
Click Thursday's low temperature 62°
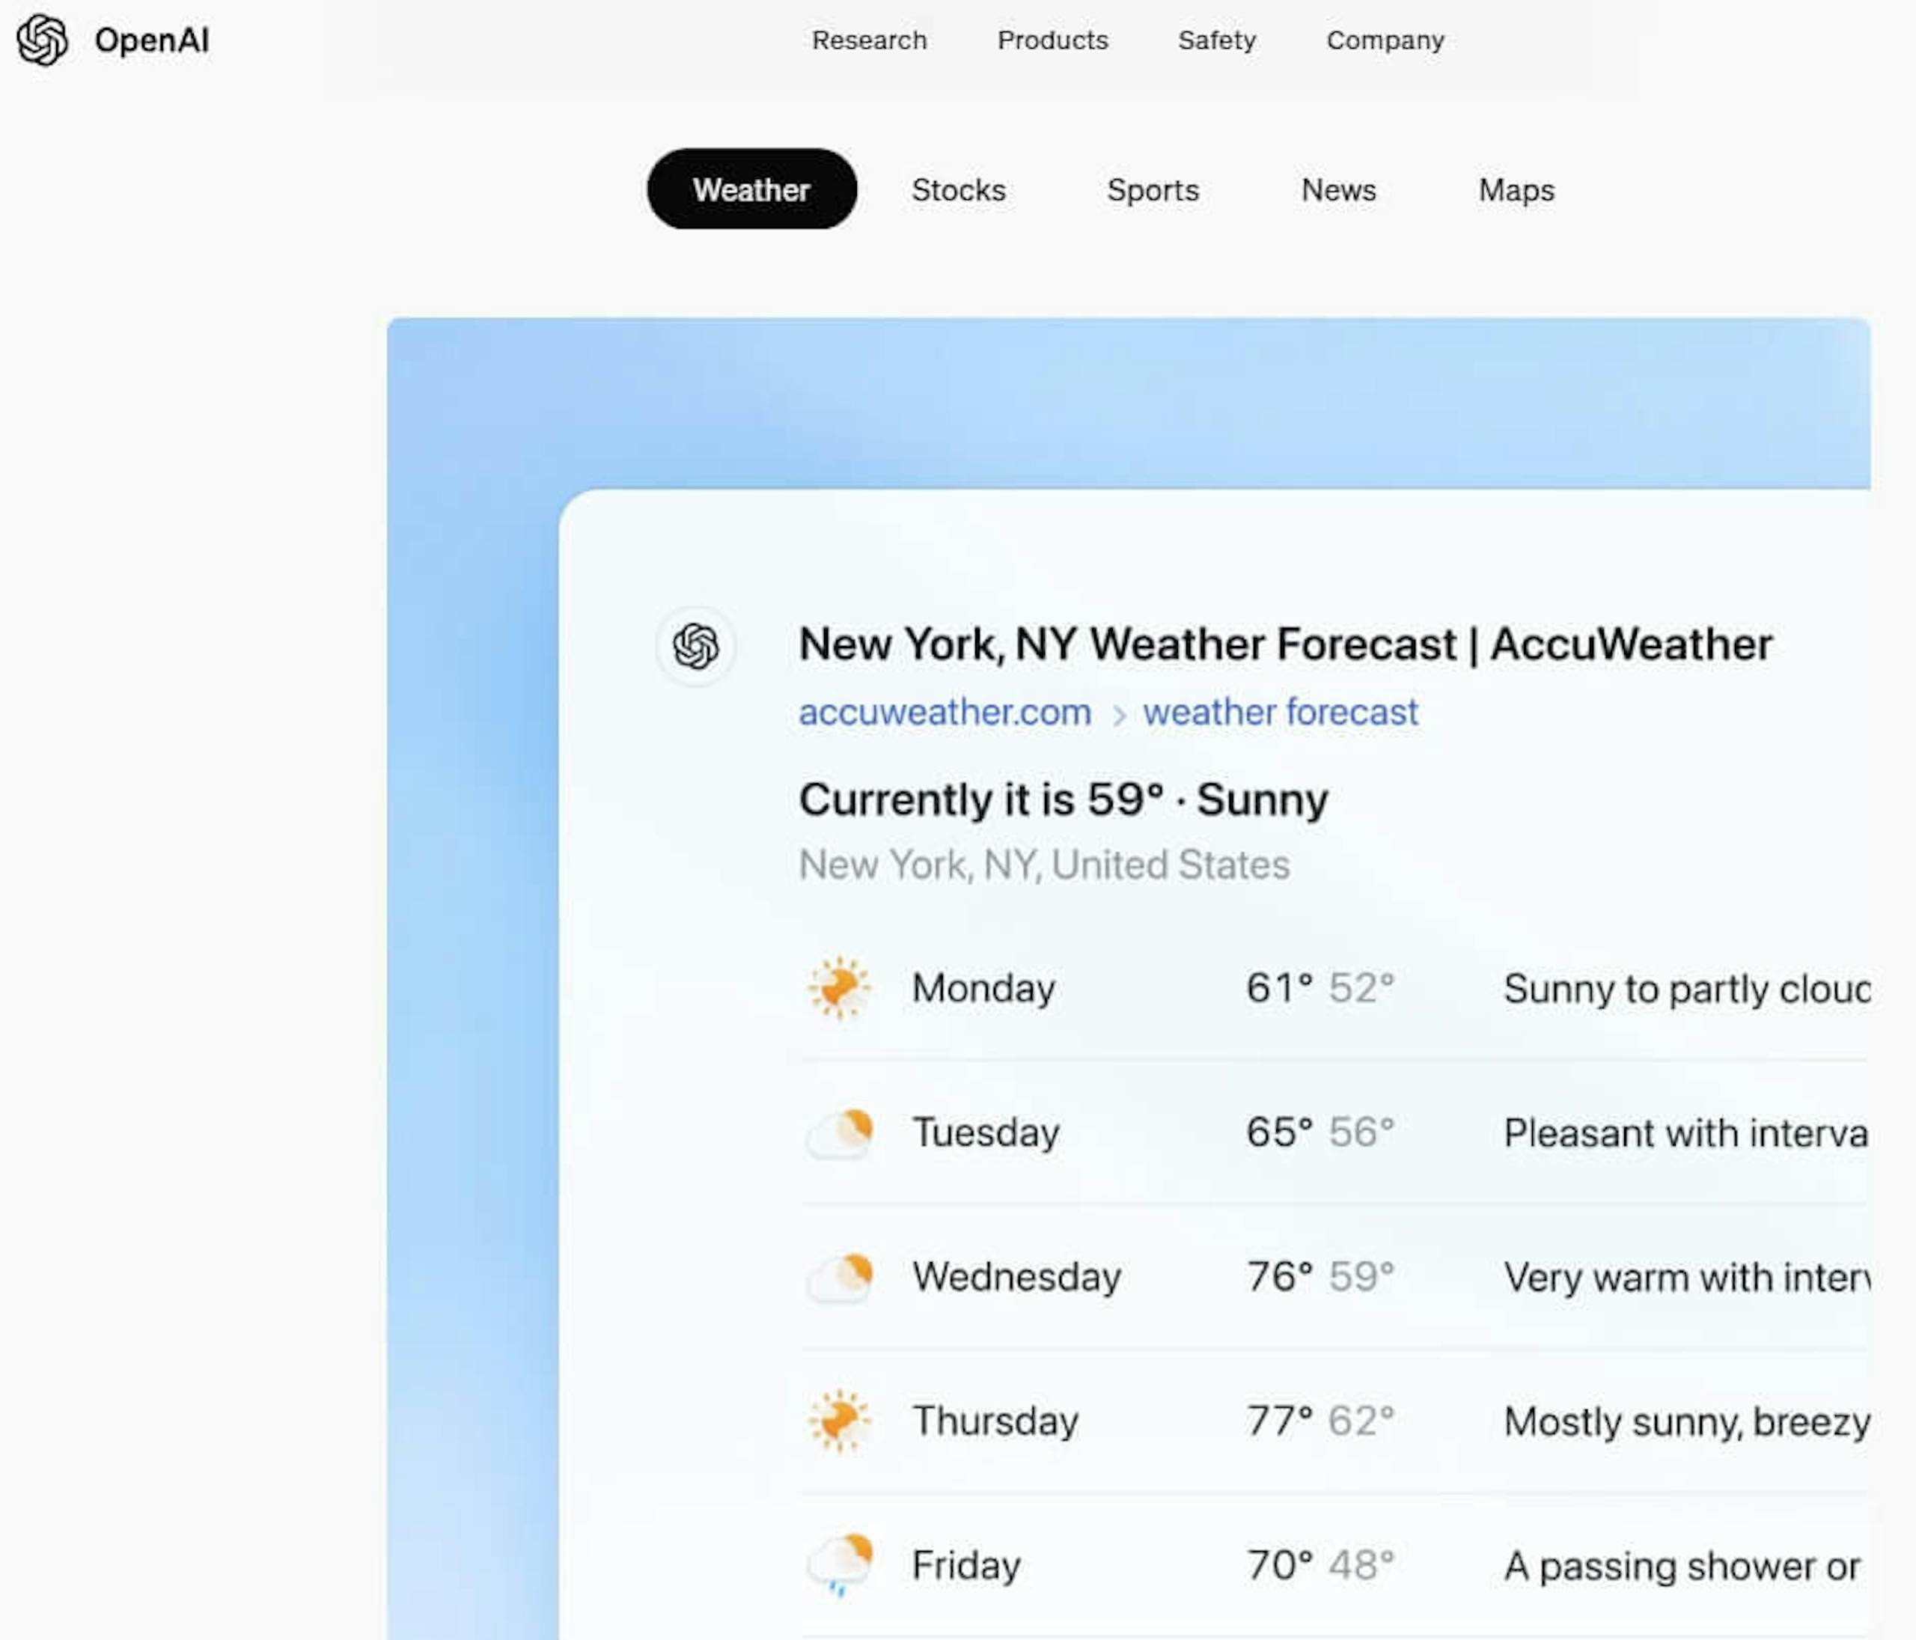1361,1421
